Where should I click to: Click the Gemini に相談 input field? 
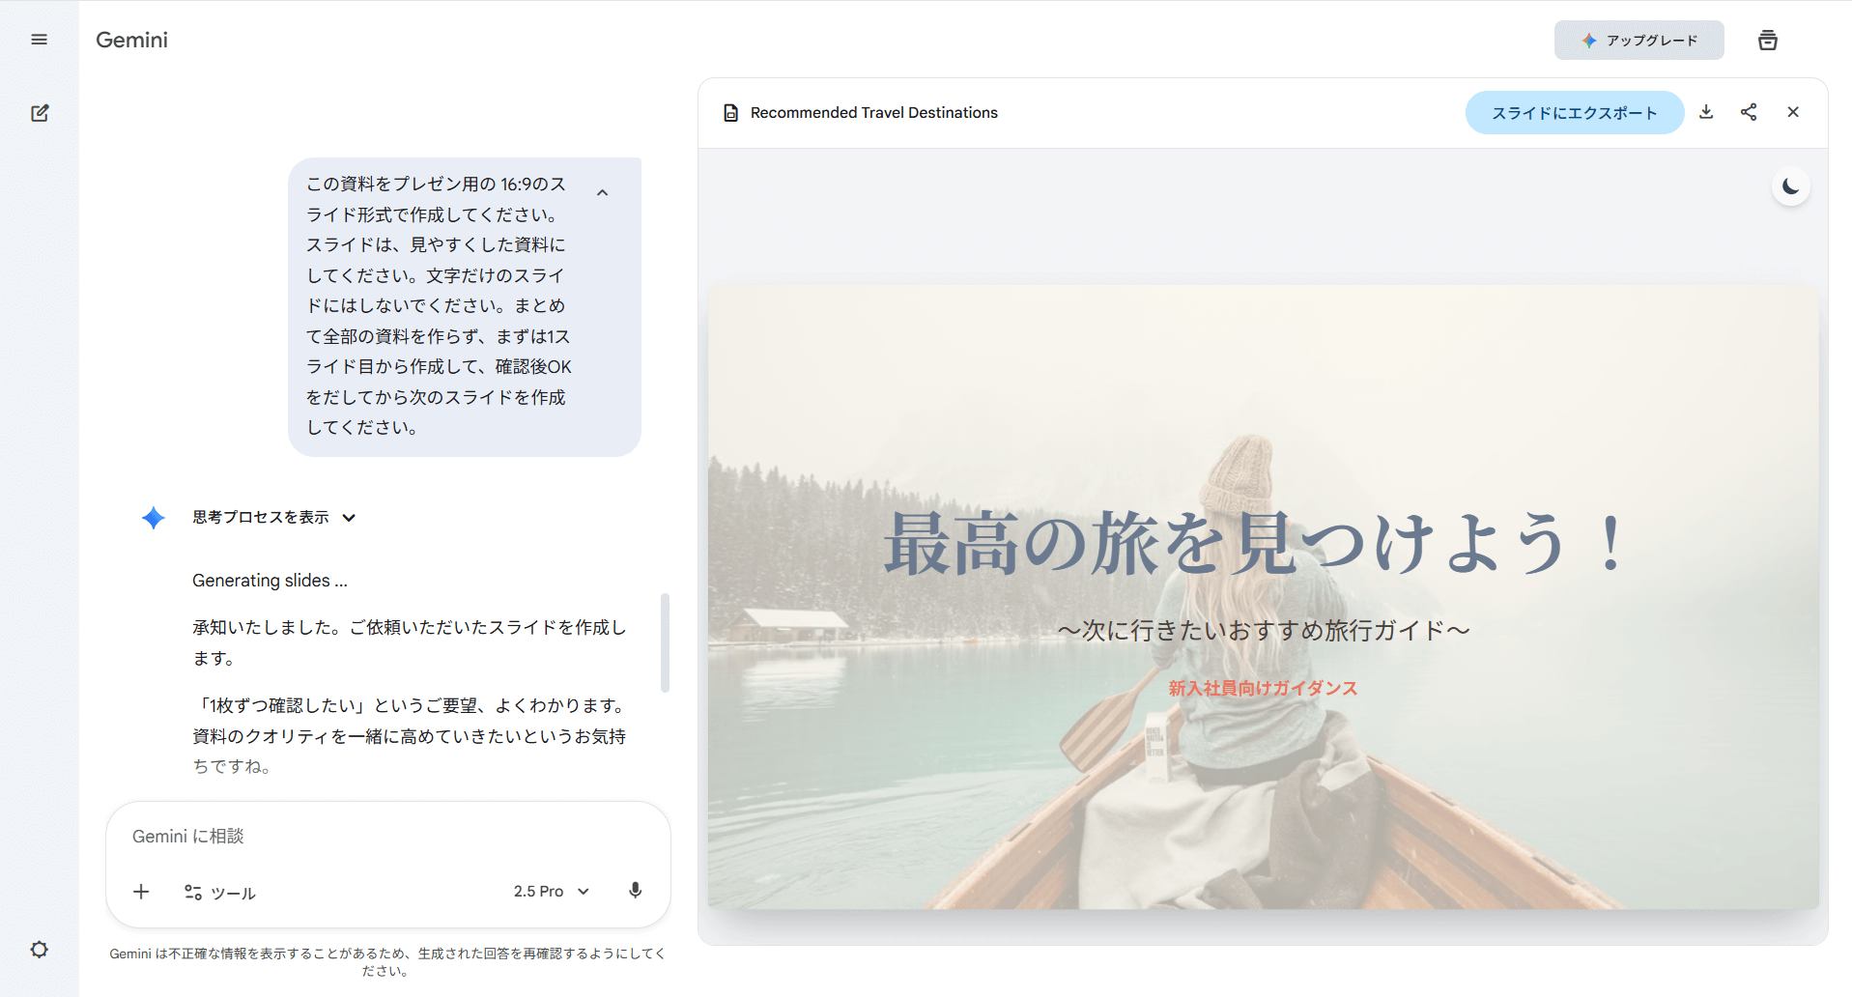386,837
